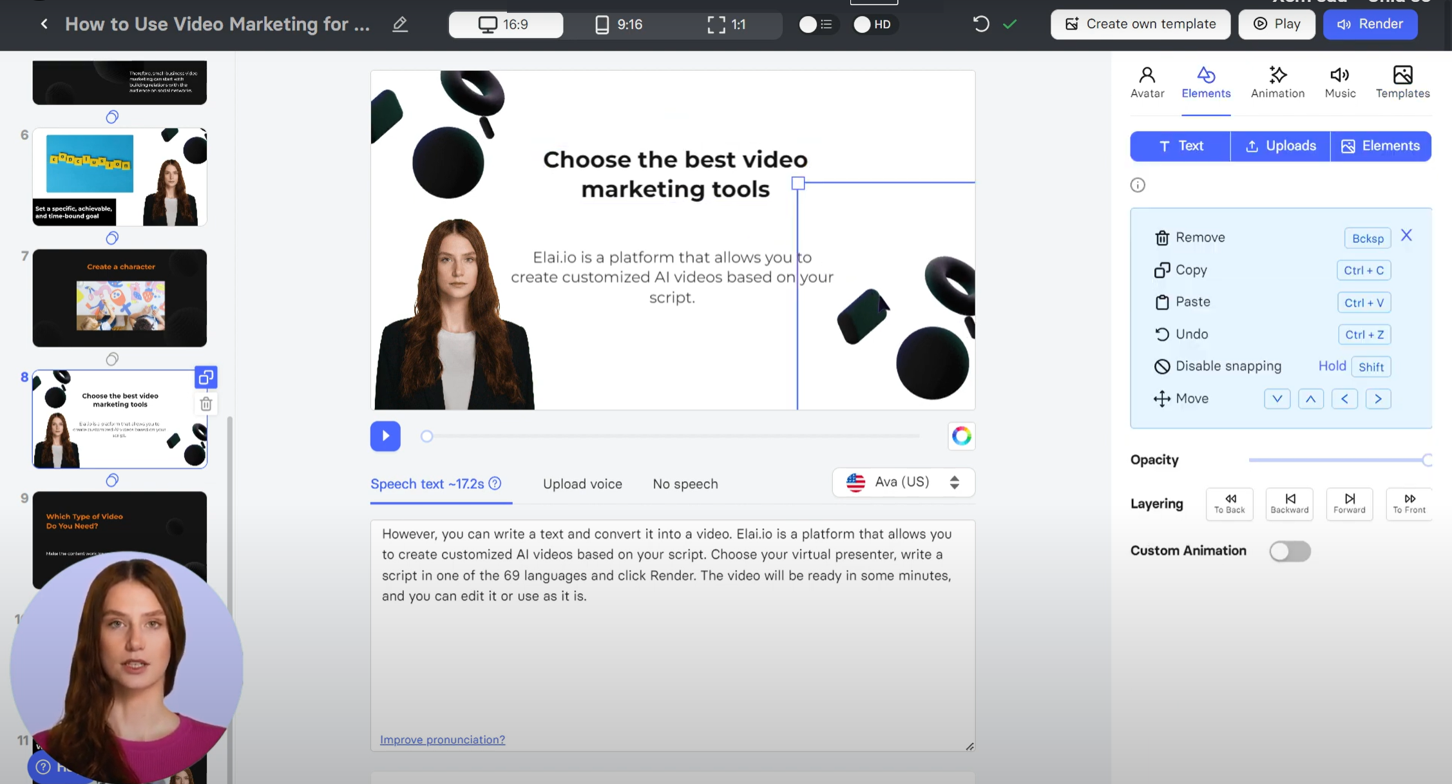Switch to the Speech text tab
Image resolution: width=1452 pixels, height=784 pixels.
pos(427,484)
